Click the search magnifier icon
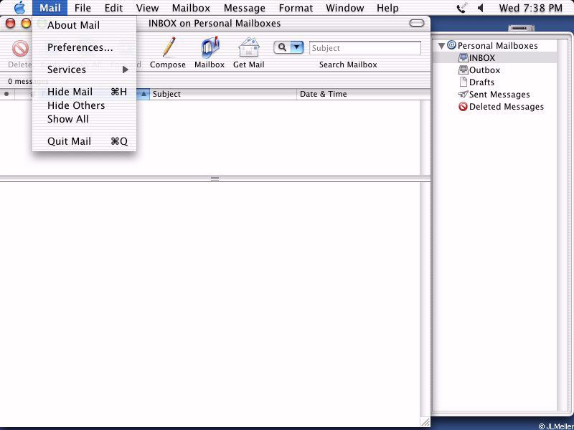The width and height of the screenshot is (574, 430). [282, 47]
